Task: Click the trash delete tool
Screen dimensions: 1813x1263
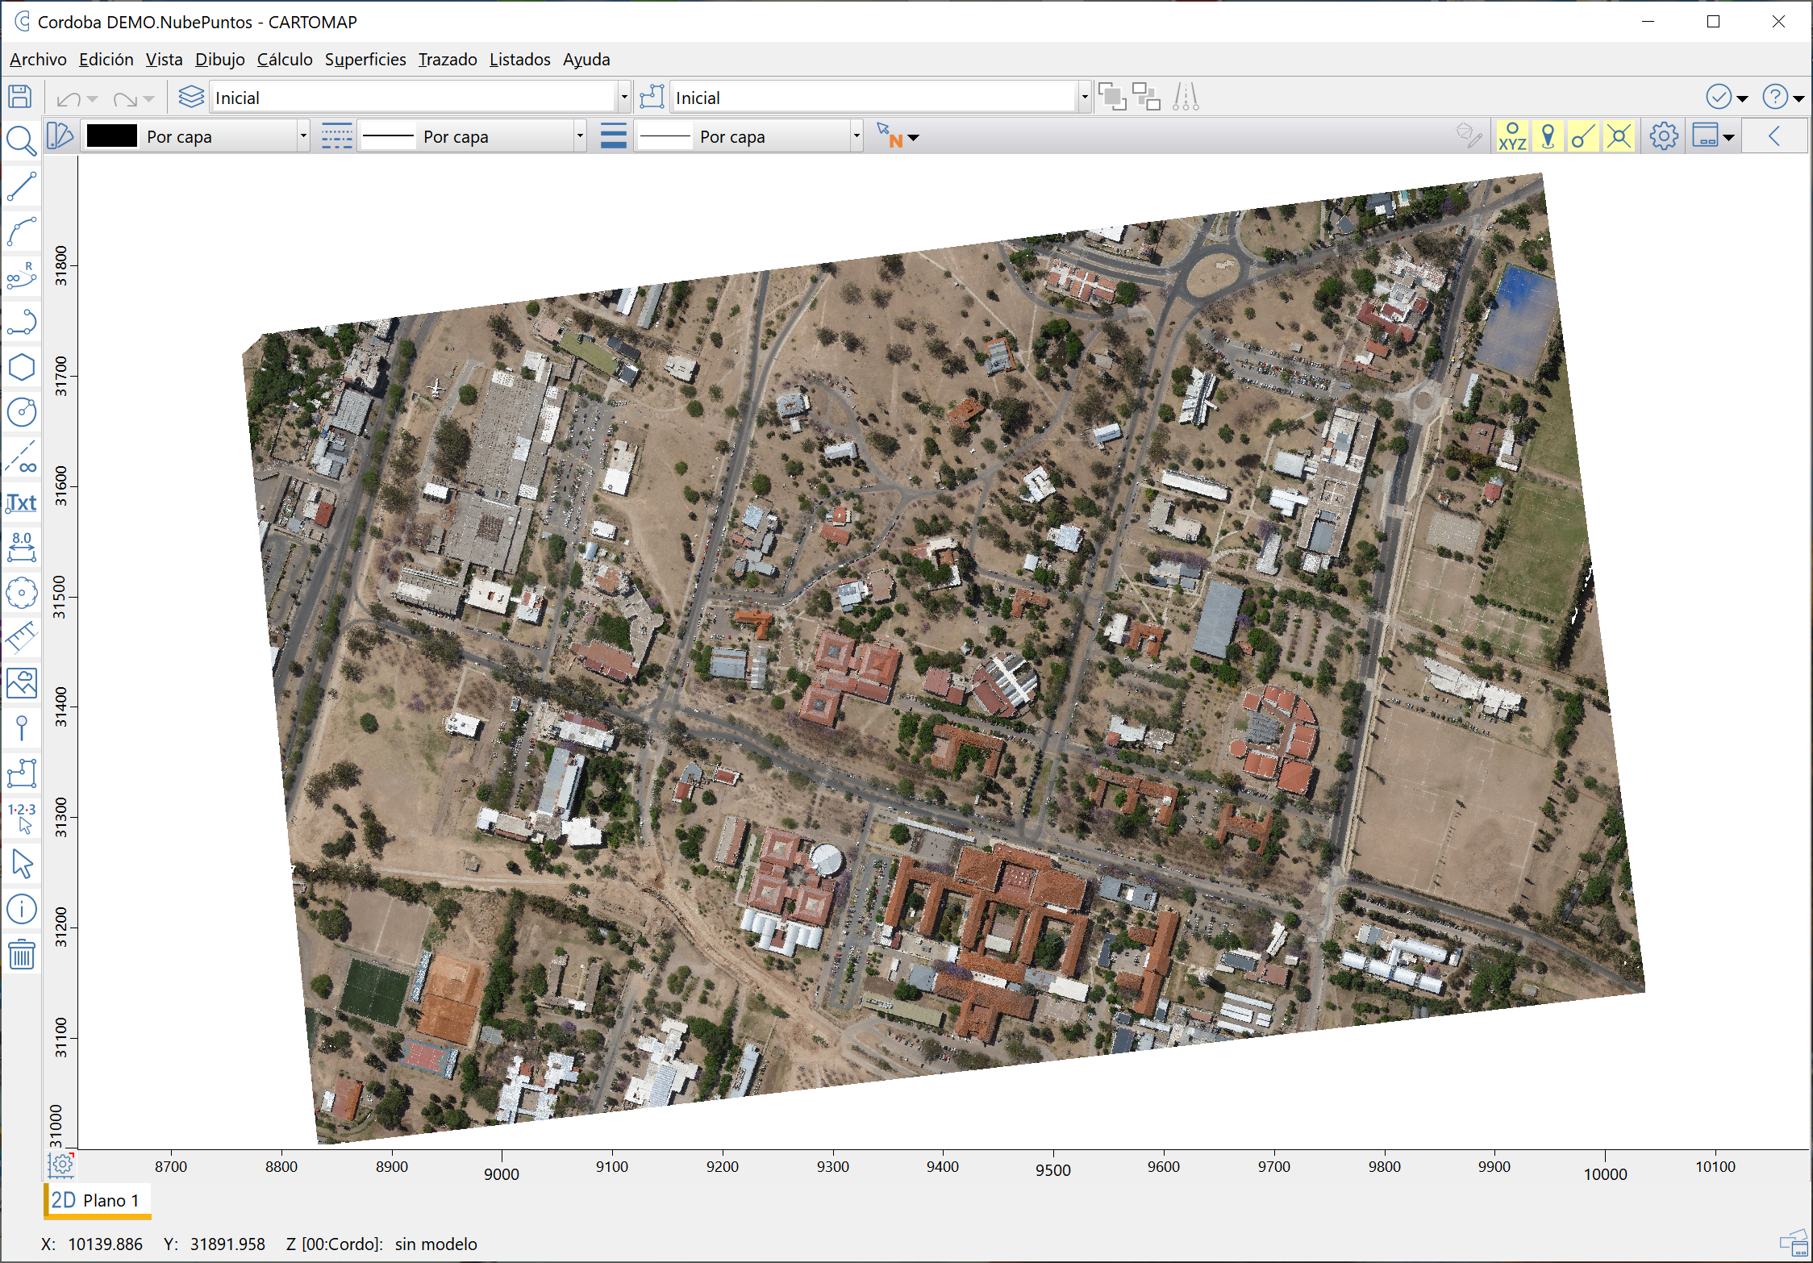Action: [21, 955]
